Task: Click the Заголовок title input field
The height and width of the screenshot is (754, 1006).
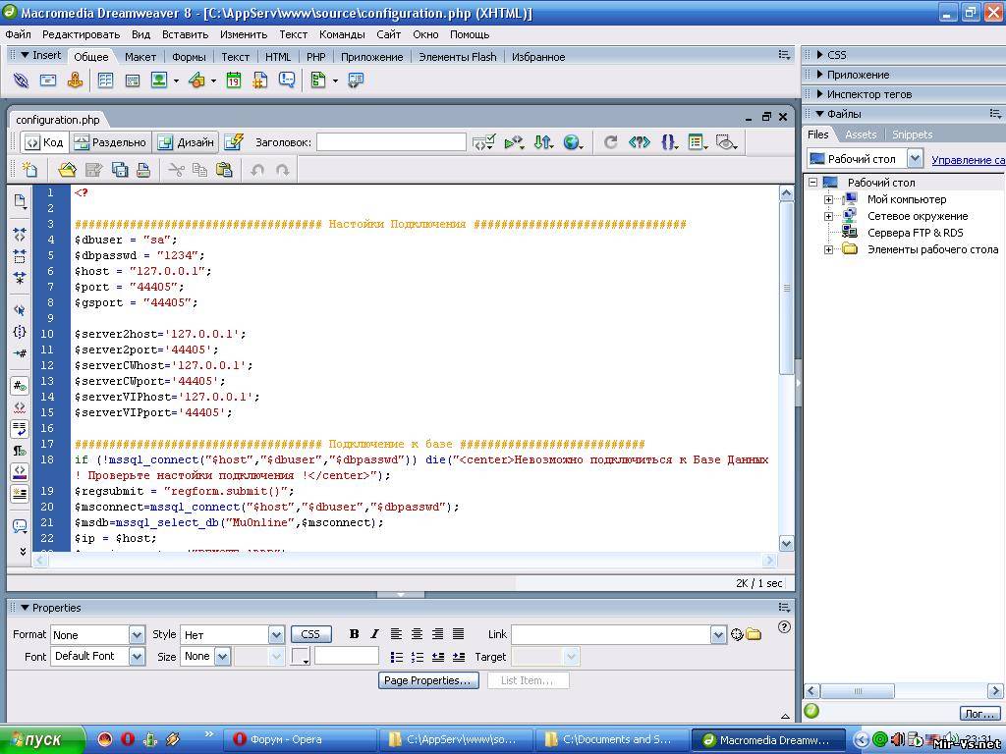Action: [391, 142]
